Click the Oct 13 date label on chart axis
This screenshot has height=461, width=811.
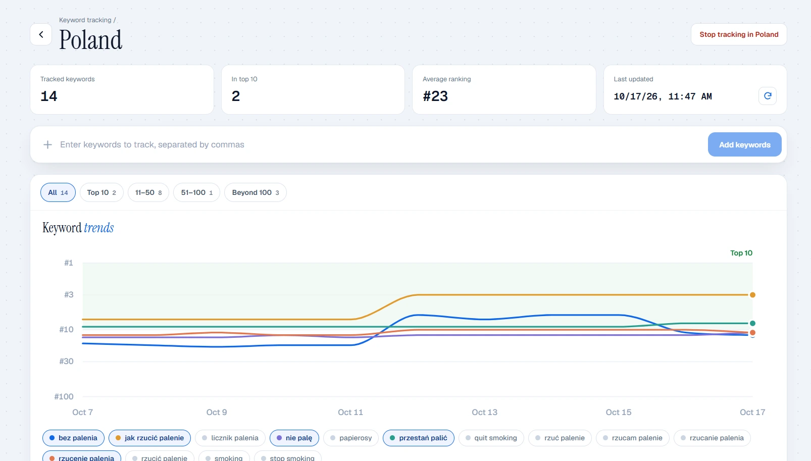[x=484, y=412]
